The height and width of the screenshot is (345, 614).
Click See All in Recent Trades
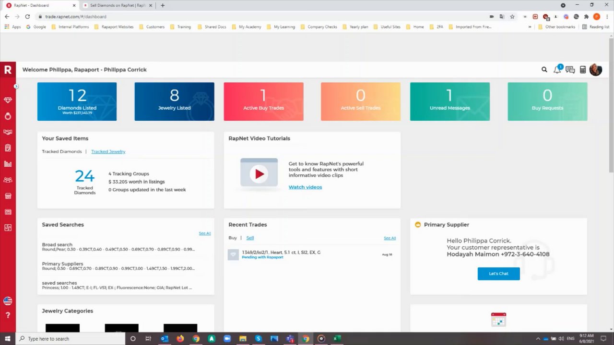[x=390, y=238]
